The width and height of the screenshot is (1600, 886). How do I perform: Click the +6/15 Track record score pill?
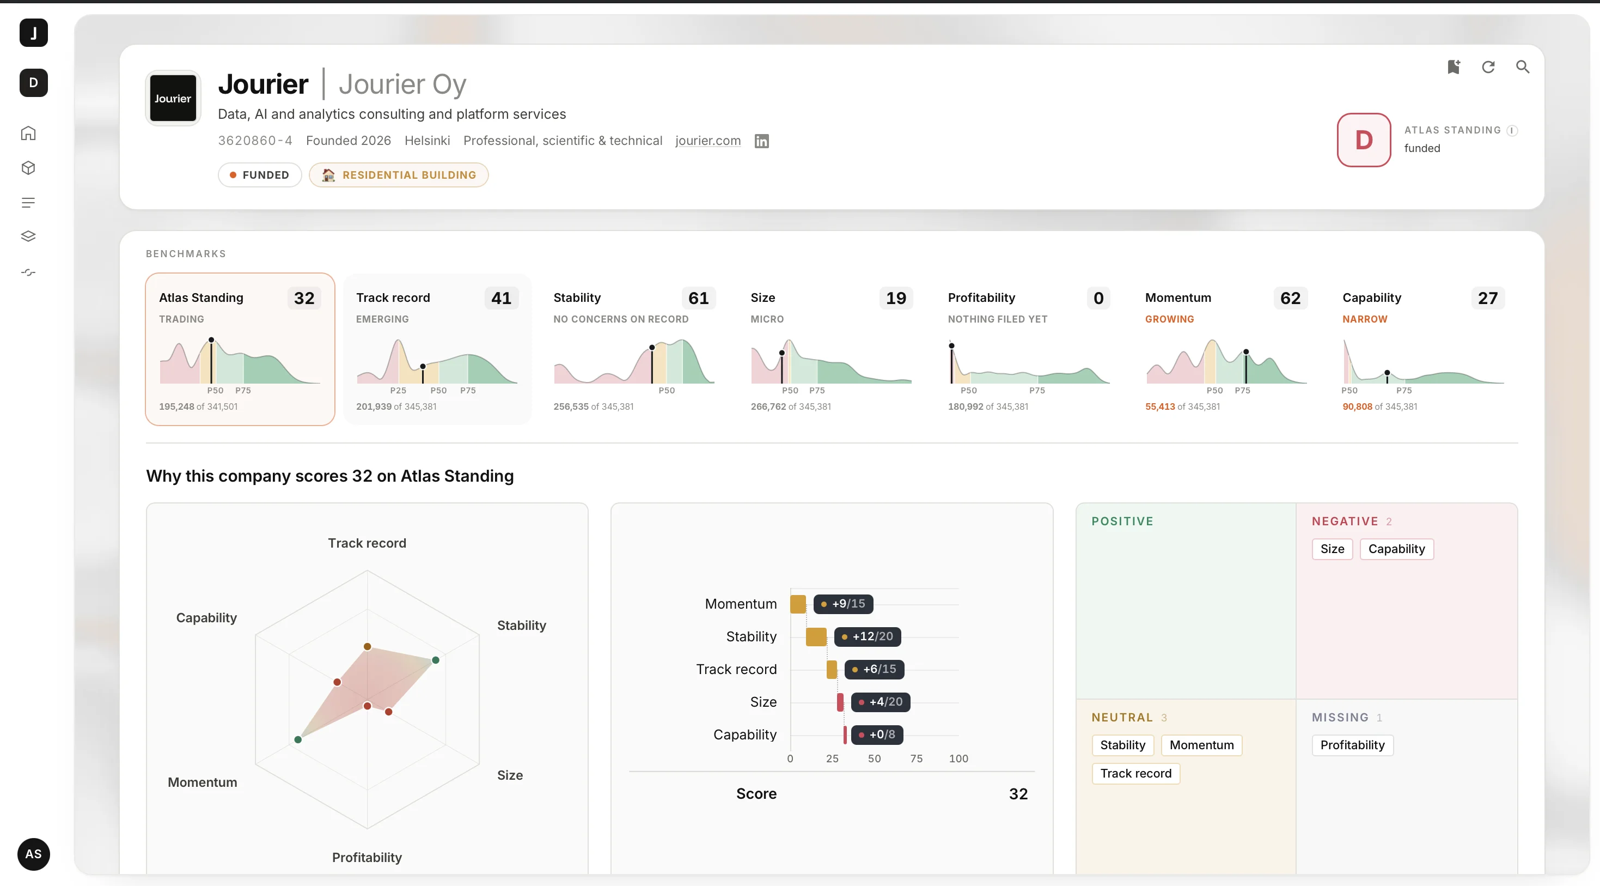[x=874, y=670]
